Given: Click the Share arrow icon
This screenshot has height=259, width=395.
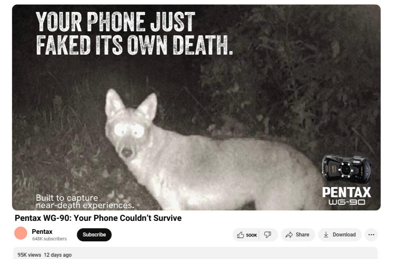Looking at the screenshot, I should coord(289,235).
